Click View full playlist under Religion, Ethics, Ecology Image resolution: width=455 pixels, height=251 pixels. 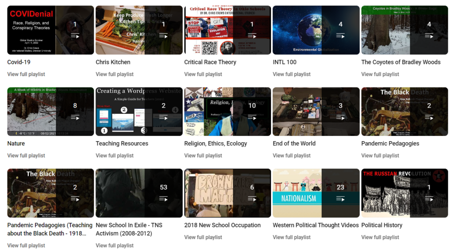[203, 155]
